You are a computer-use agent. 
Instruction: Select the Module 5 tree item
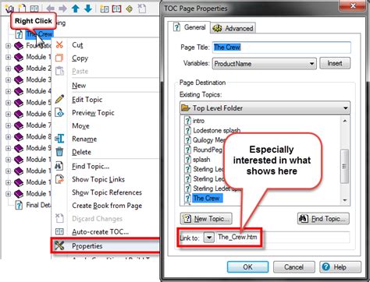click(x=38, y=103)
